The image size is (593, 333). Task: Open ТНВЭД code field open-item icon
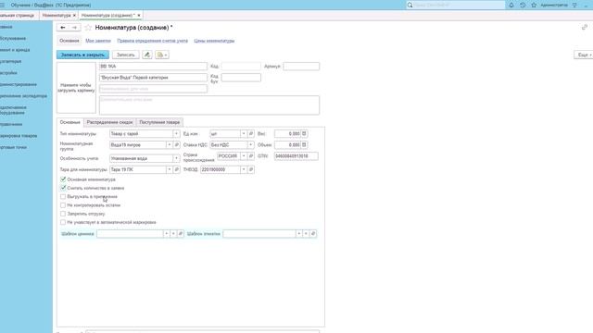[251, 169]
